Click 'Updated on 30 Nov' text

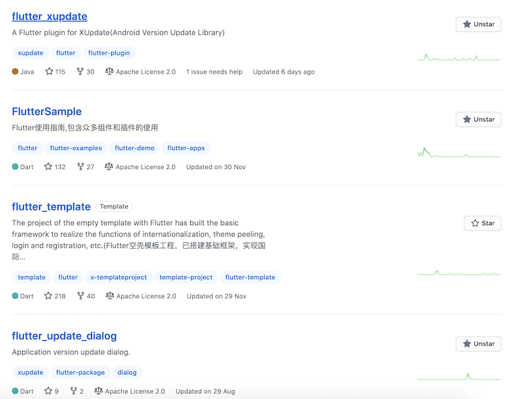[x=216, y=166]
